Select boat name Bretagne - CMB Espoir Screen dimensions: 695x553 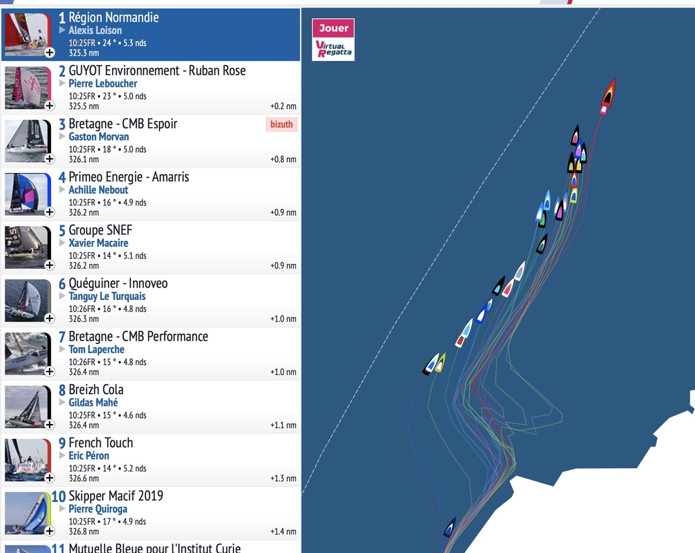(123, 123)
